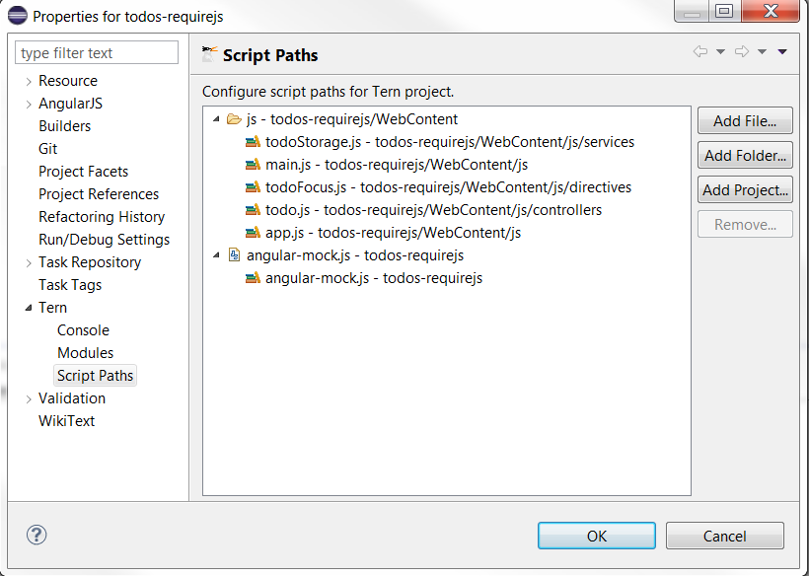Open the help icon at bottom left
Image resolution: width=809 pixels, height=576 pixels.
point(37,536)
